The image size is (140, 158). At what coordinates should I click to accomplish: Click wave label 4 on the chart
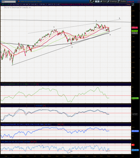[x=110, y=35]
